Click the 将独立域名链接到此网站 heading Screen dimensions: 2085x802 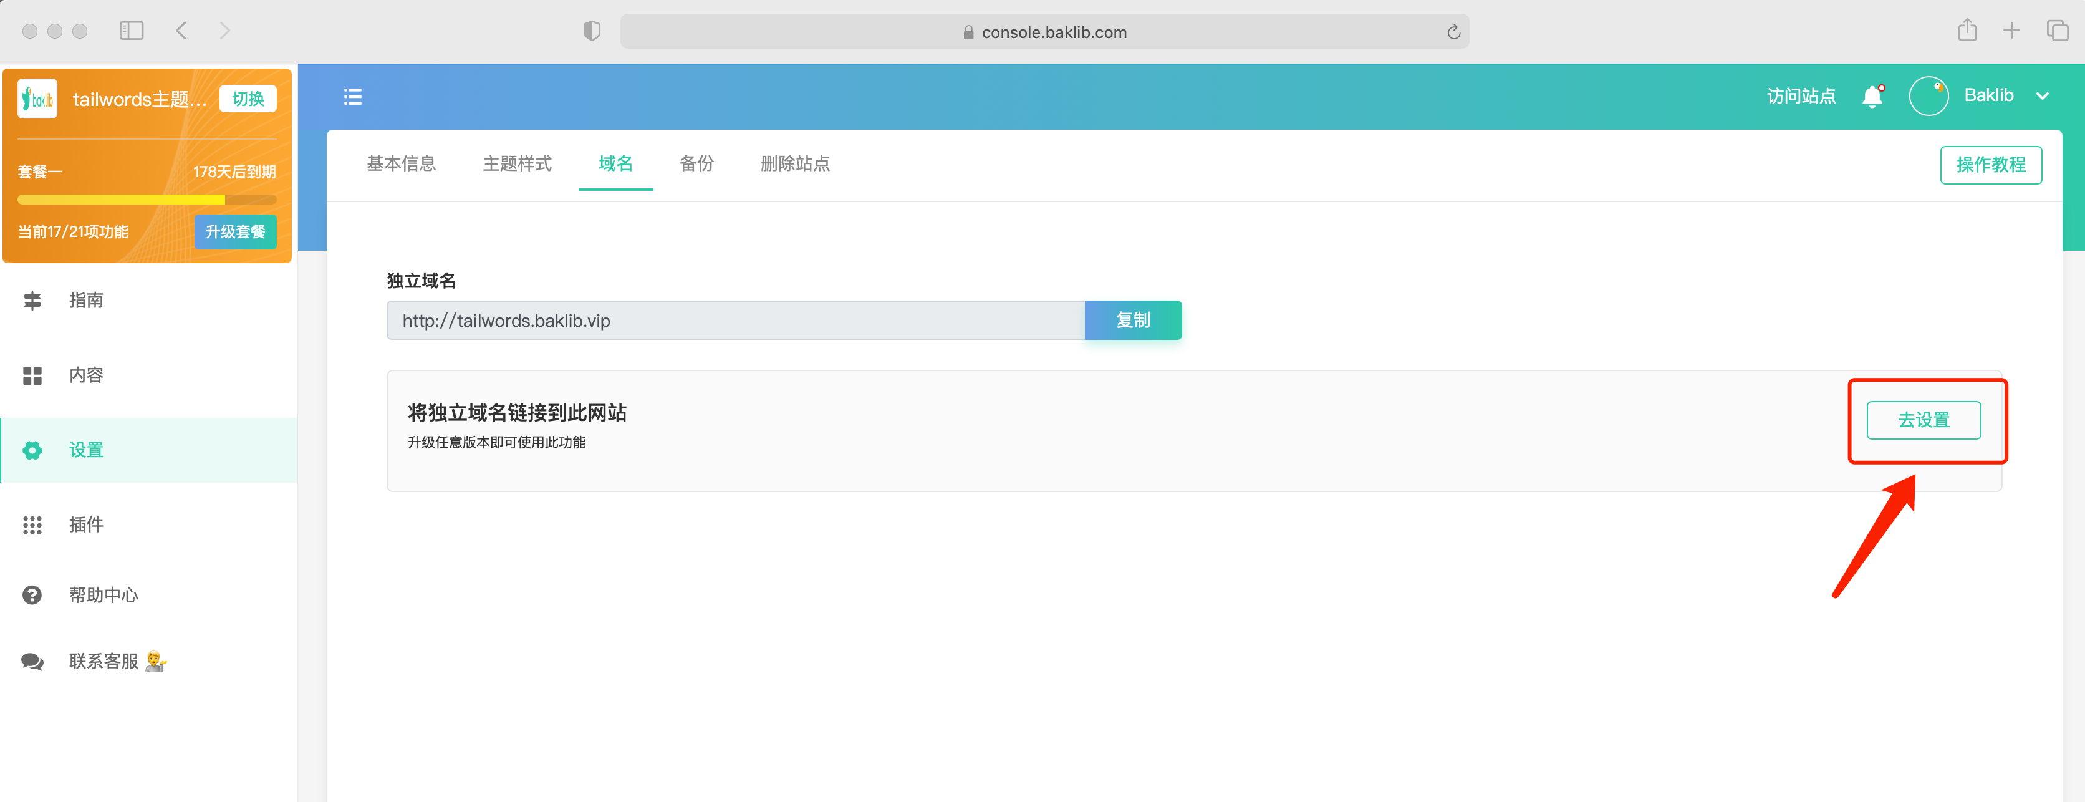coord(518,413)
